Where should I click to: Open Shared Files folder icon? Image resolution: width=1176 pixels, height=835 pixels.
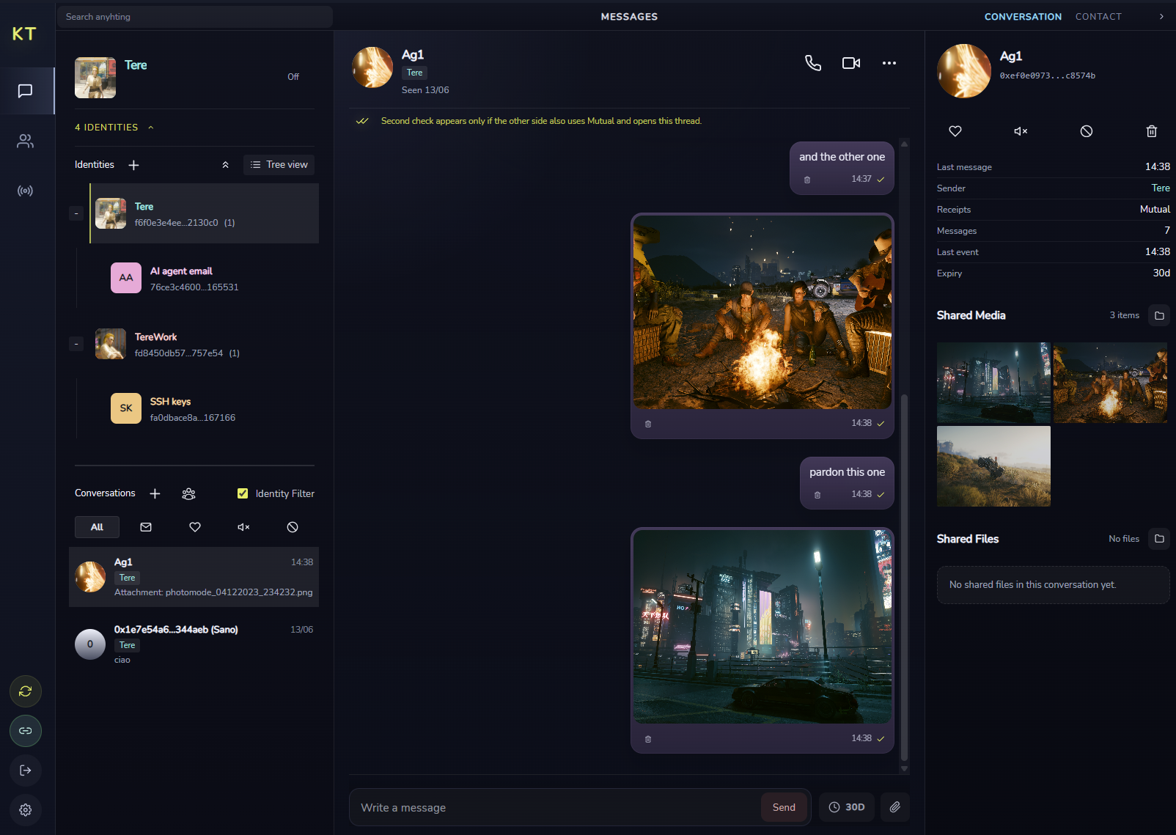point(1159,539)
